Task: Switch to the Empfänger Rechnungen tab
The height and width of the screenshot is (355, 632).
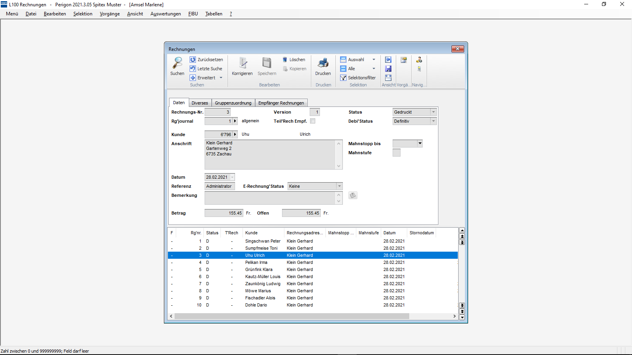Action: click(281, 103)
